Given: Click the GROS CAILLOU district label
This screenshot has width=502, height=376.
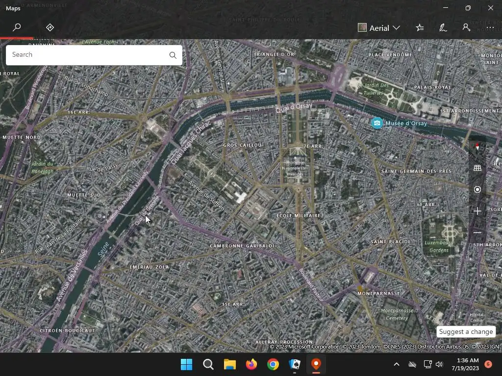Looking at the screenshot, I should point(242,145).
